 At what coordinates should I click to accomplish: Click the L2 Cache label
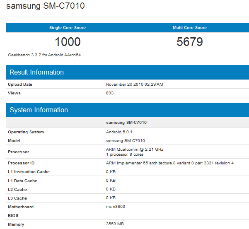click(x=17, y=190)
